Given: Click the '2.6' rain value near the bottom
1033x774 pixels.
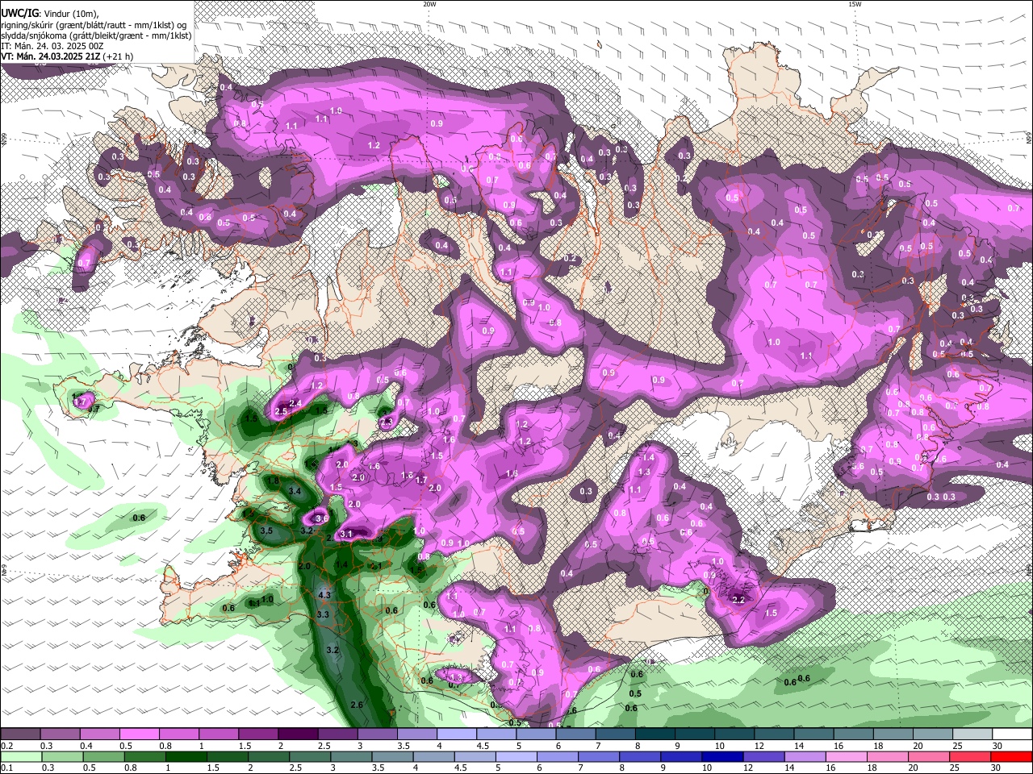Looking at the screenshot, I should tap(358, 705).
